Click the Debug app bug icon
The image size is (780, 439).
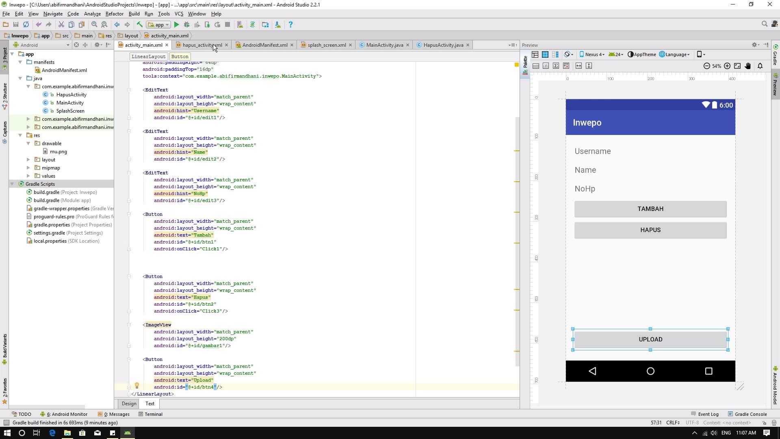click(187, 25)
